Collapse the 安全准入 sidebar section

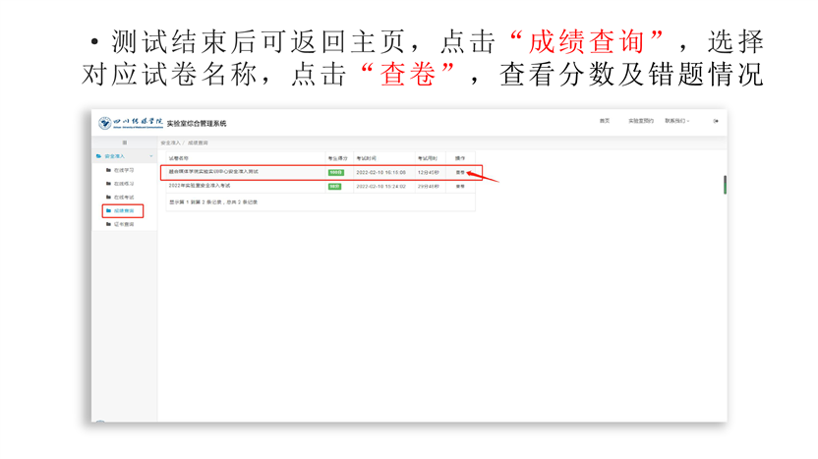150,156
